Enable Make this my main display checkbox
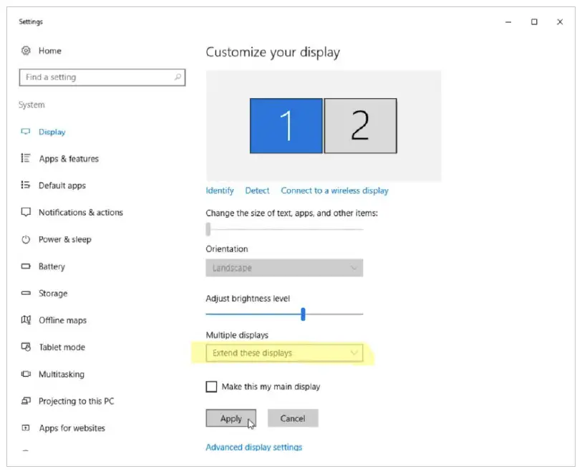The image size is (582, 474). 211,387
